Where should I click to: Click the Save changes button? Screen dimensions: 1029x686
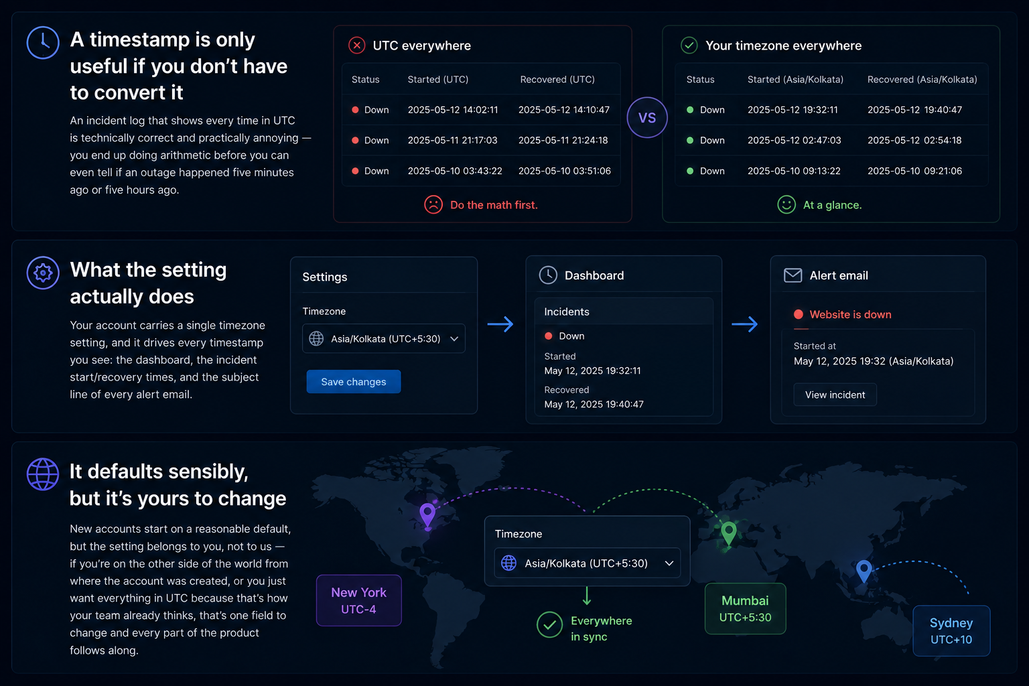click(354, 382)
